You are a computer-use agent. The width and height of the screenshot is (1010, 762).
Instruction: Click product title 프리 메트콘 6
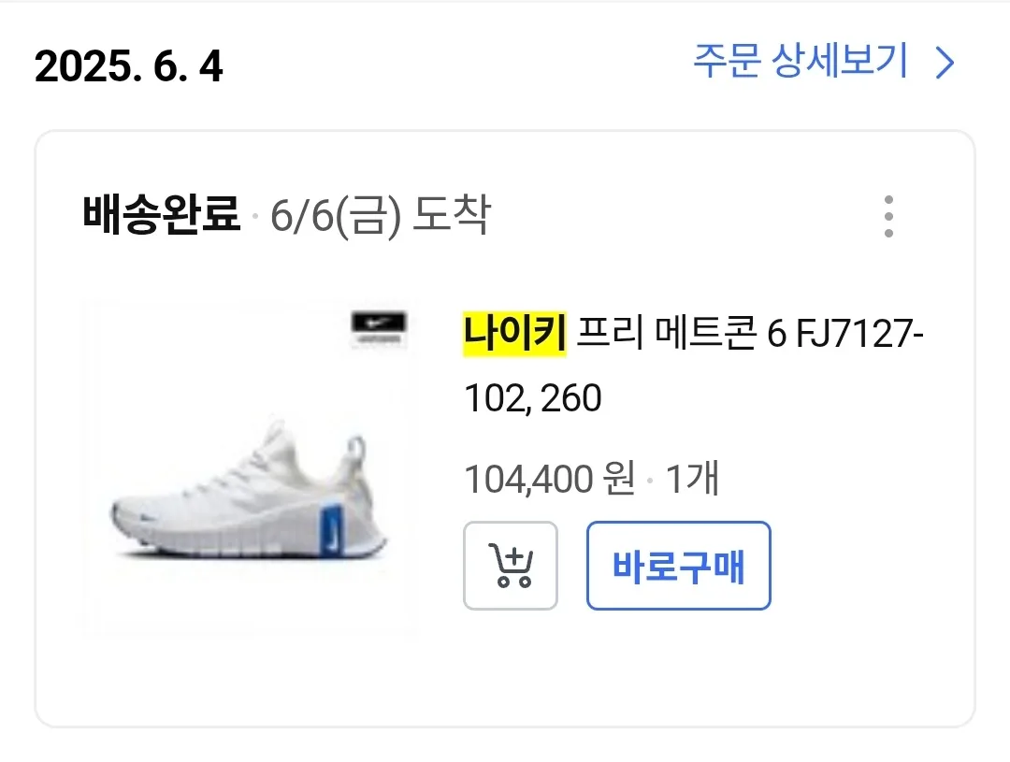[x=665, y=335]
